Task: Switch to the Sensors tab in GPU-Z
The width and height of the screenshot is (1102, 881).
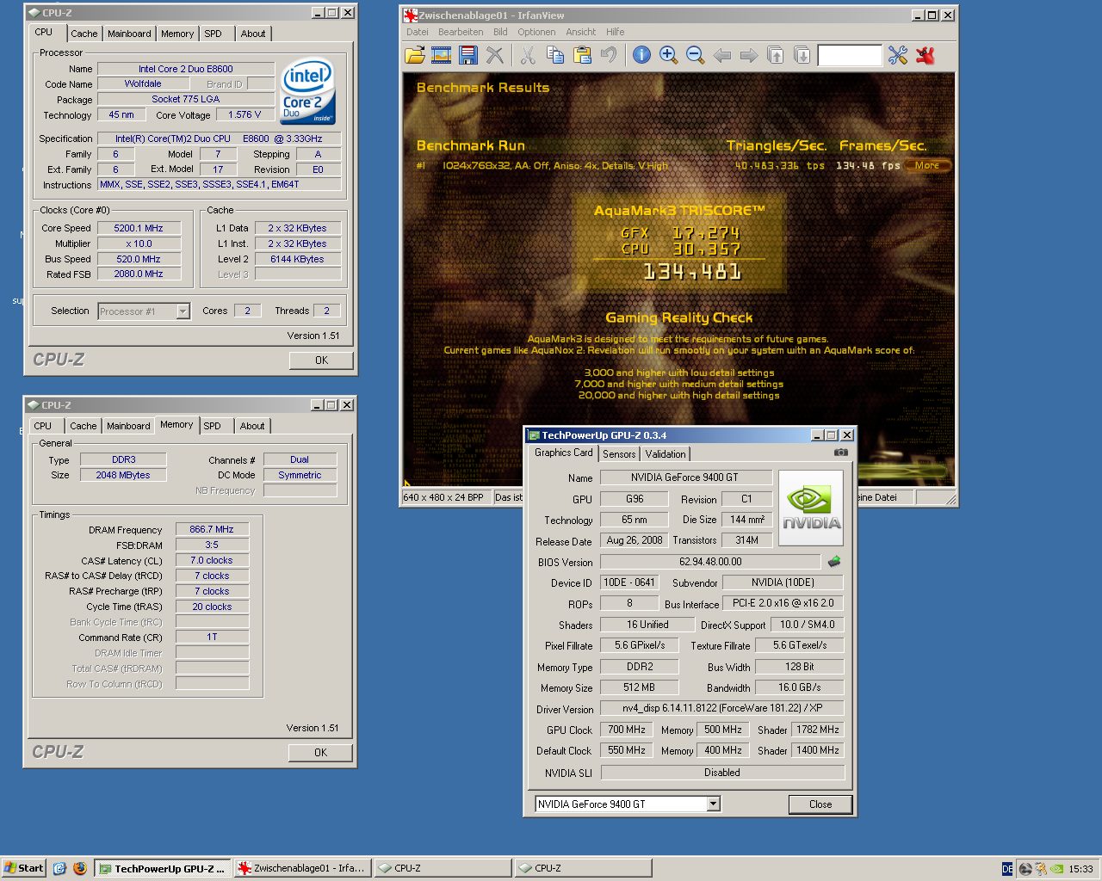Action: 619,454
